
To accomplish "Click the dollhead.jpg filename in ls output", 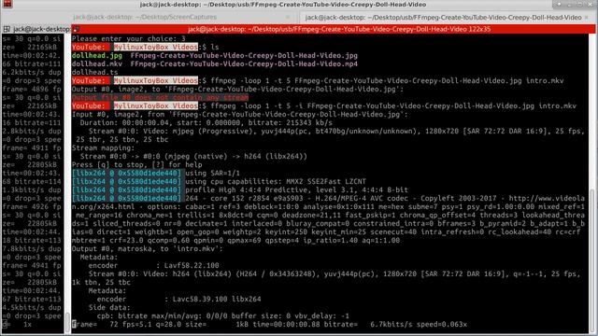I will 97,56.
